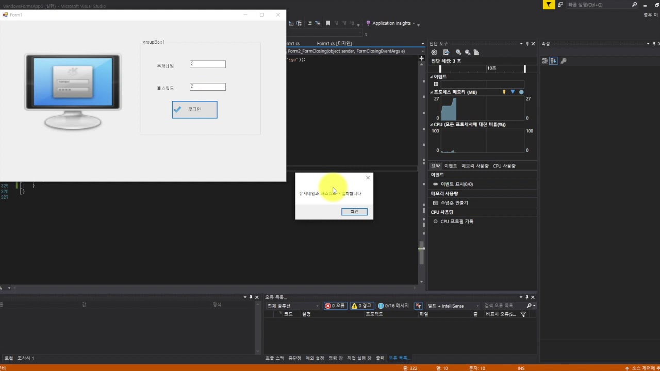Click the 유저네임 text field
Viewport: 660px width, 371px height.
point(207,64)
